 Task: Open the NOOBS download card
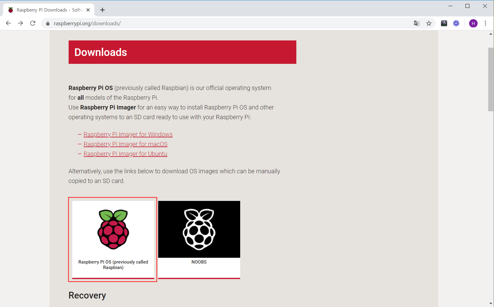click(x=199, y=240)
